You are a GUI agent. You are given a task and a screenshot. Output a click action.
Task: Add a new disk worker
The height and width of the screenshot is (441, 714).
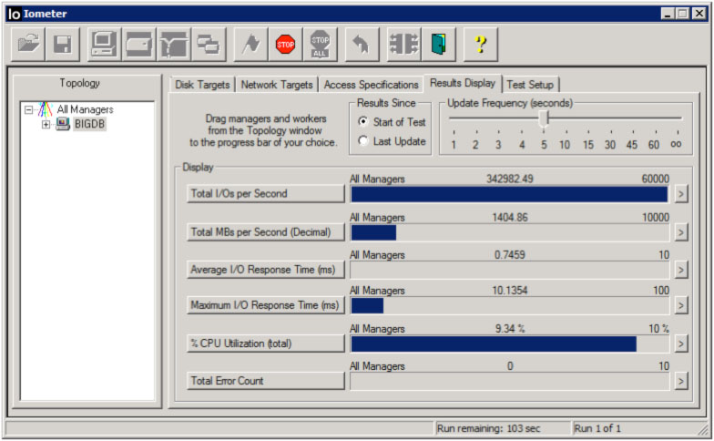[138, 44]
